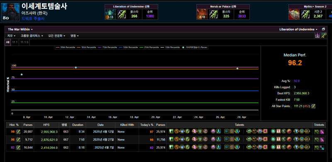Click the popout window icon beside Liberation of Undermine
The height and width of the screenshot is (162, 332).
point(323,29)
